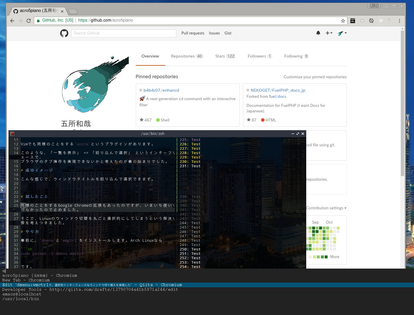
Task: Open Chromium's three-dot menu
Action: pyautogui.click(x=399, y=20)
